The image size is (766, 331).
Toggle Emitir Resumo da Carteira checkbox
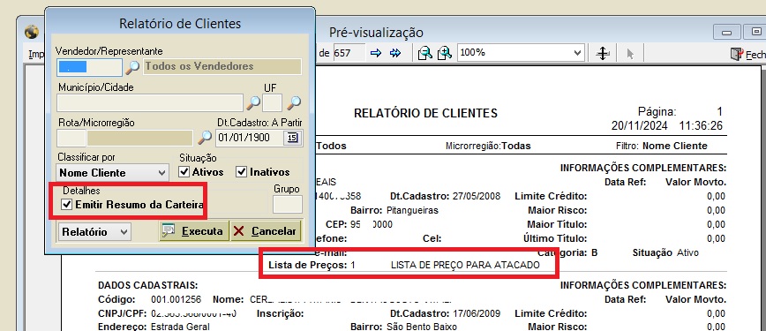tap(66, 205)
